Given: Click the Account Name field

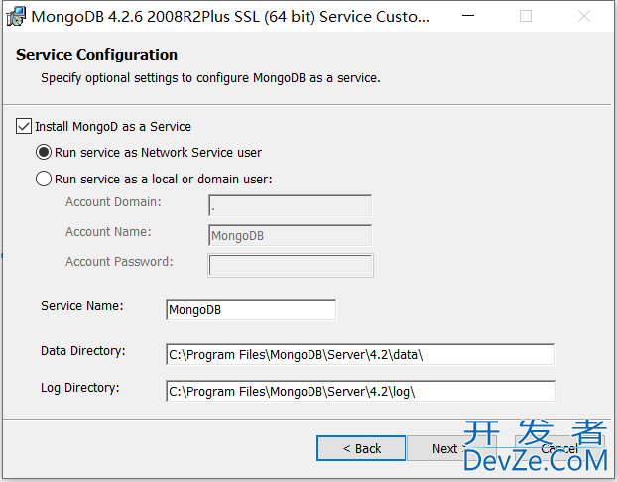Looking at the screenshot, I should [x=290, y=235].
